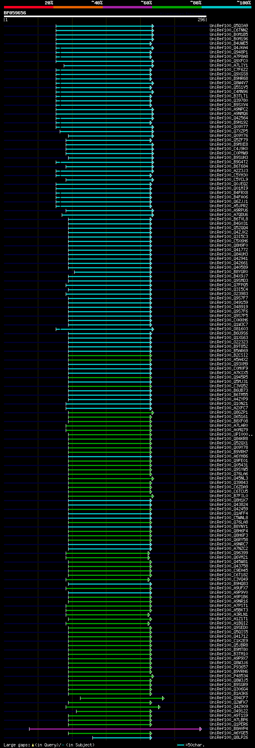Open hit UniRef100_B9HR68

pyautogui.click(x=229, y=79)
